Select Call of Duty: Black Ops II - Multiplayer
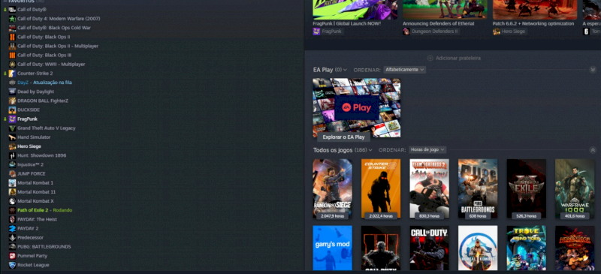 58,46
